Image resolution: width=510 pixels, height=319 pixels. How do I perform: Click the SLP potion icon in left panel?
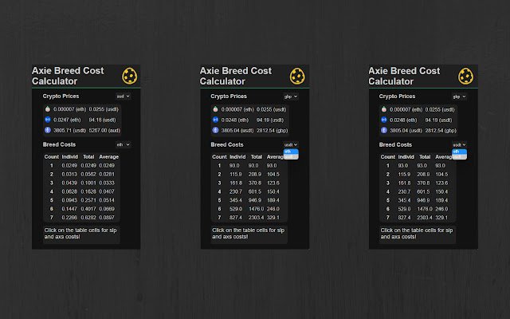click(48, 109)
